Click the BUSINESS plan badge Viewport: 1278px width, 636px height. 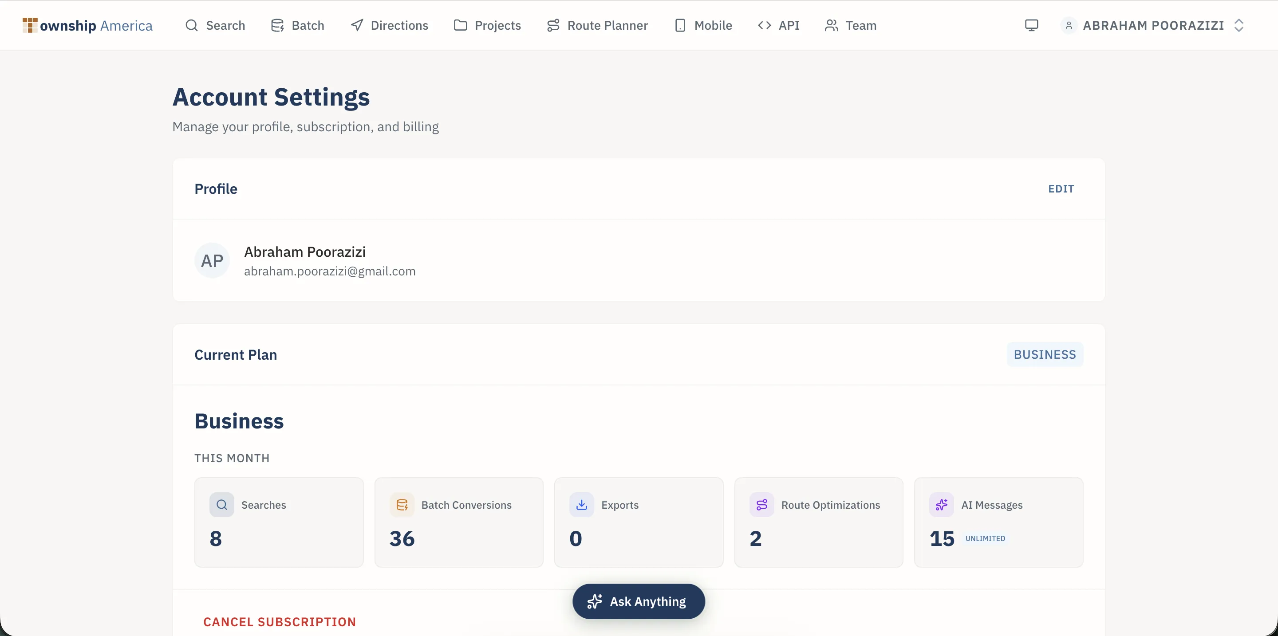[x=1045, y=353]
